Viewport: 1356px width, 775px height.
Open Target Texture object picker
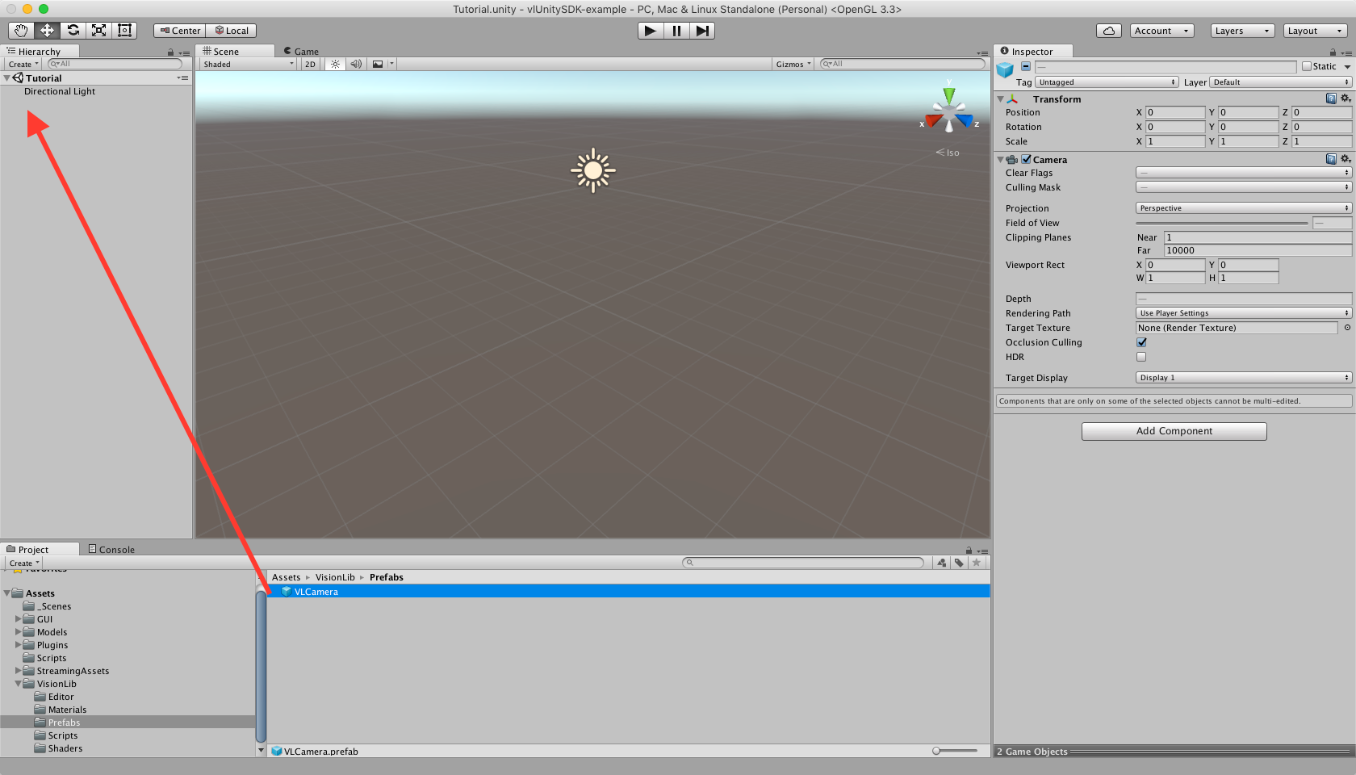point(1347,328)
